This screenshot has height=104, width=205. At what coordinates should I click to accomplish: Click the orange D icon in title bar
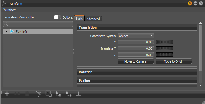click(190, 3)
